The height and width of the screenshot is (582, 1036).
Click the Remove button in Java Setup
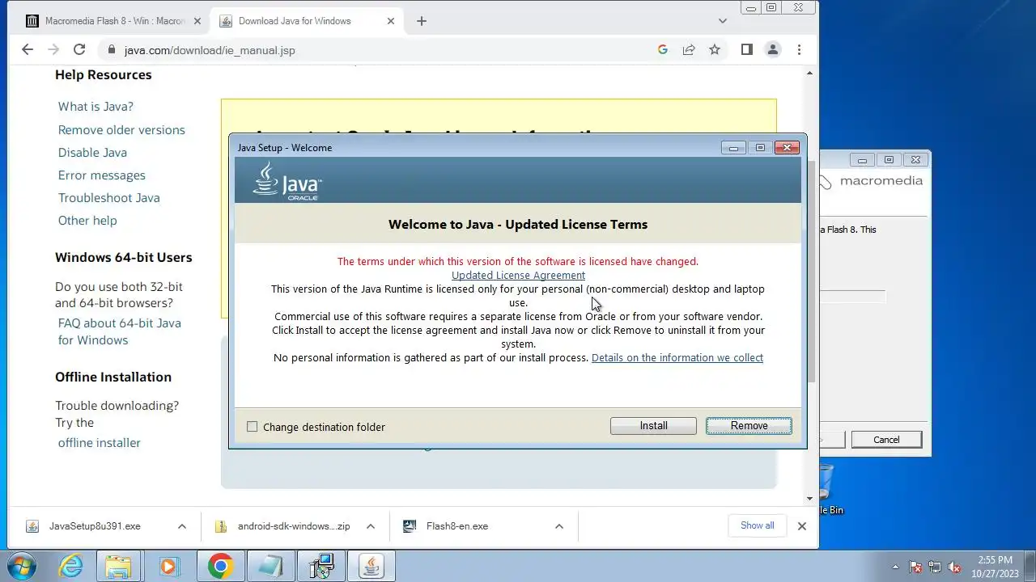coord(749,426)
